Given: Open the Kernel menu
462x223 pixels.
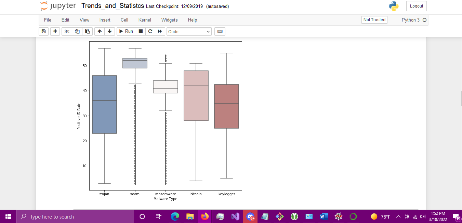Looking at the screenshot, I should point(145,20).
